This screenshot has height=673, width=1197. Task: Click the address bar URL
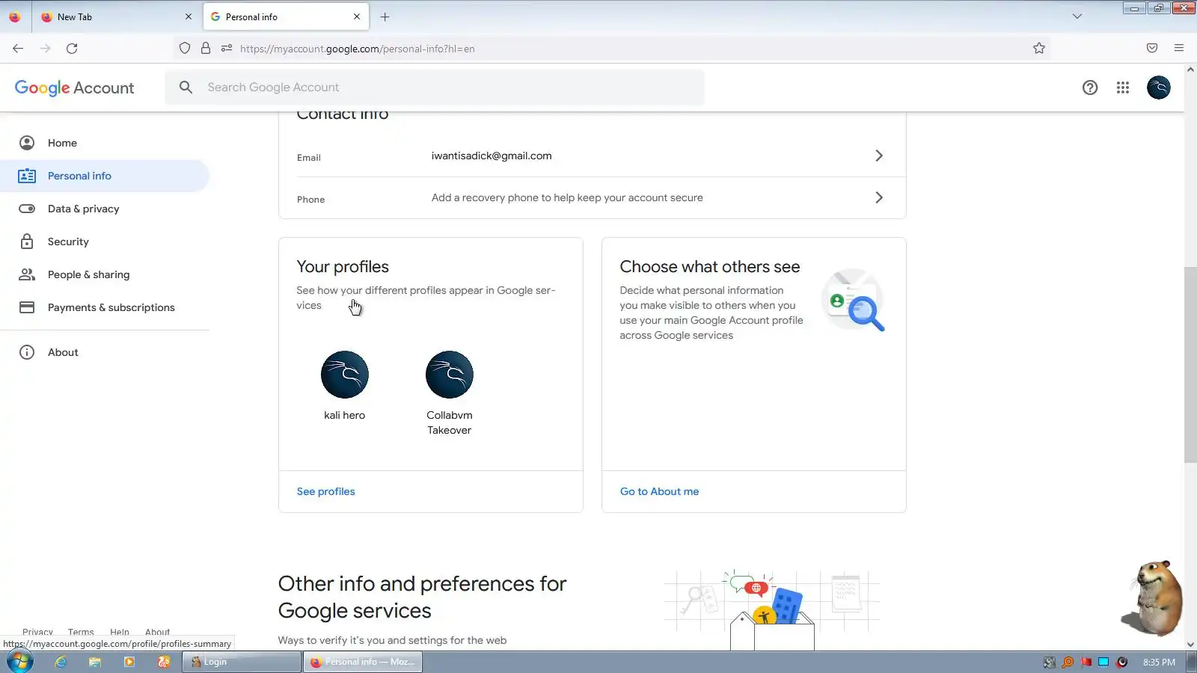[358, 49]
